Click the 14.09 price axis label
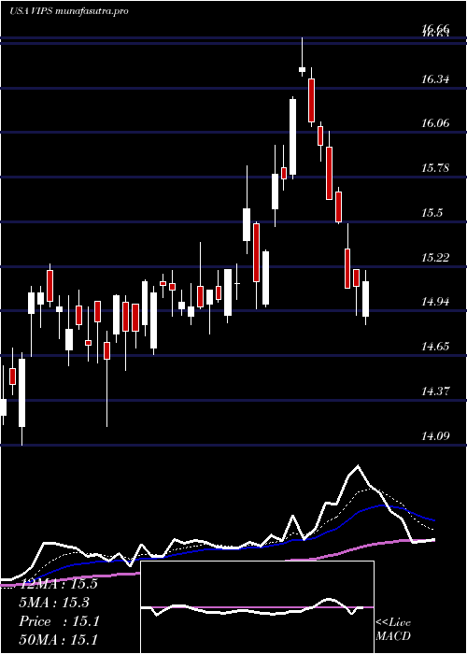The image size is (467, 654). pos(435,436)
